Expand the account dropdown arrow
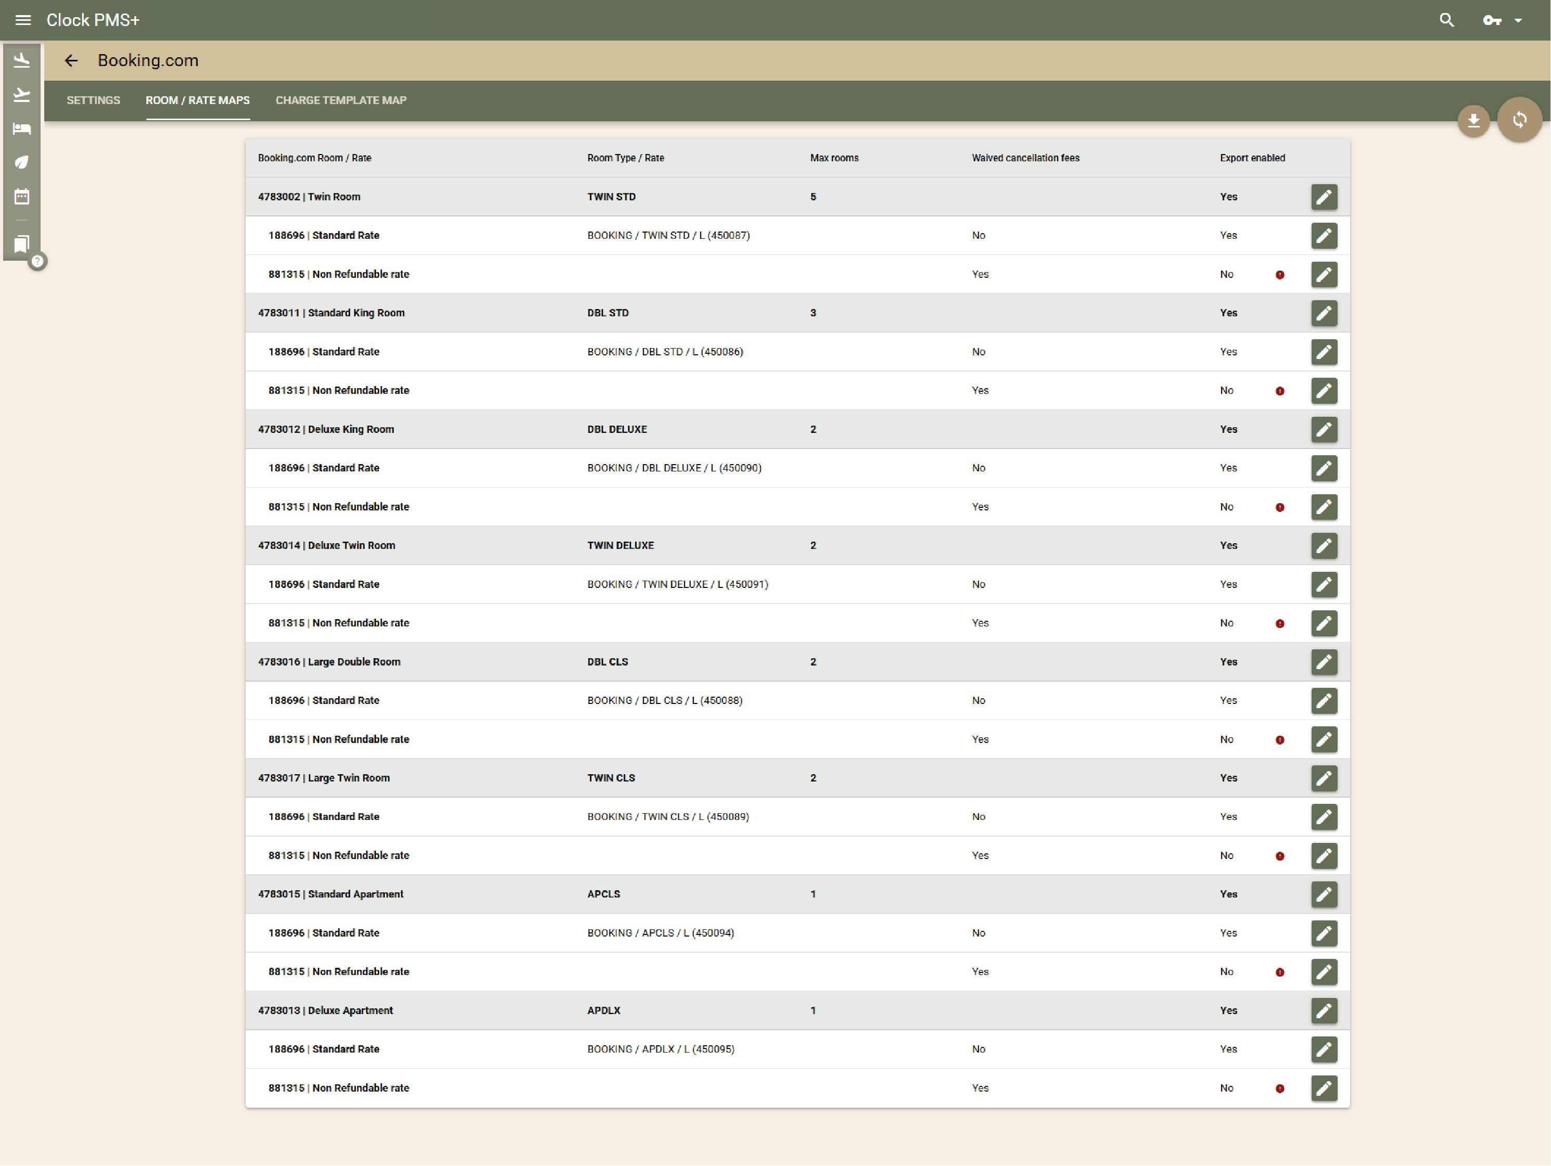This screenshot has height=1166, width=1551. 1518,20
